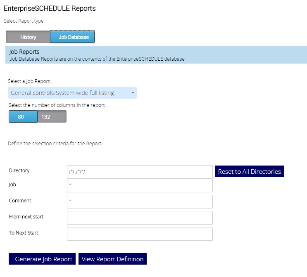Click the EnterpriseSCHEDULE Reports page heading
The width and height of the screenshot is (307, 277).
[x=50, y=8]
